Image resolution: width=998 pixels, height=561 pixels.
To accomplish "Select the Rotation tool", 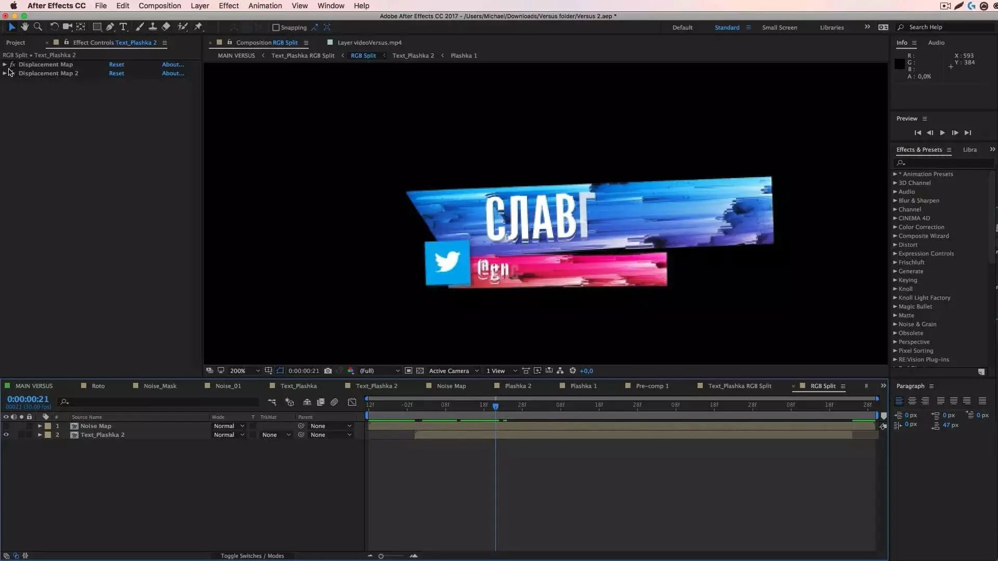I will point(54,27).
